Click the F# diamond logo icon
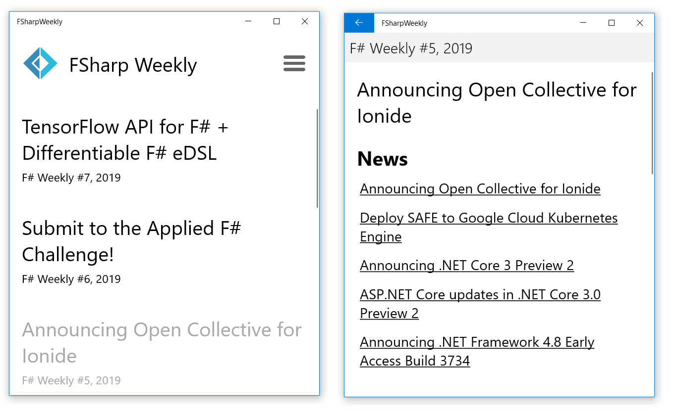 tap(40, 63)
